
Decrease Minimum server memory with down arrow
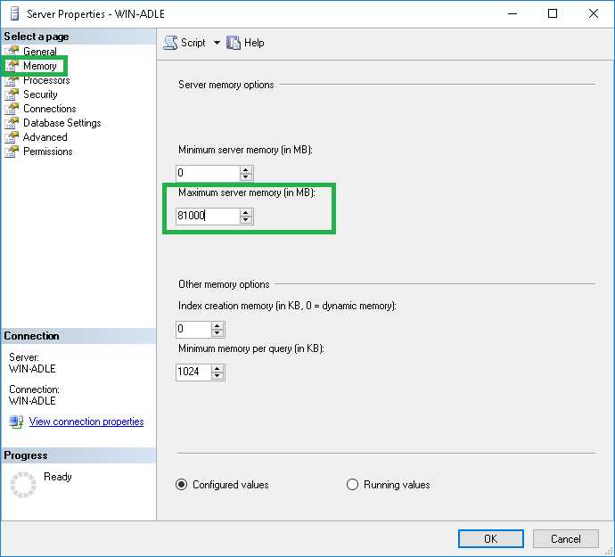(x=246, y=177)
